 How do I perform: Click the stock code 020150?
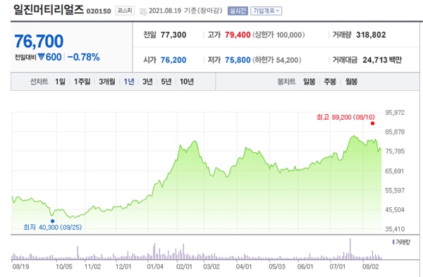pyautogui.click(x=99, y=11)
